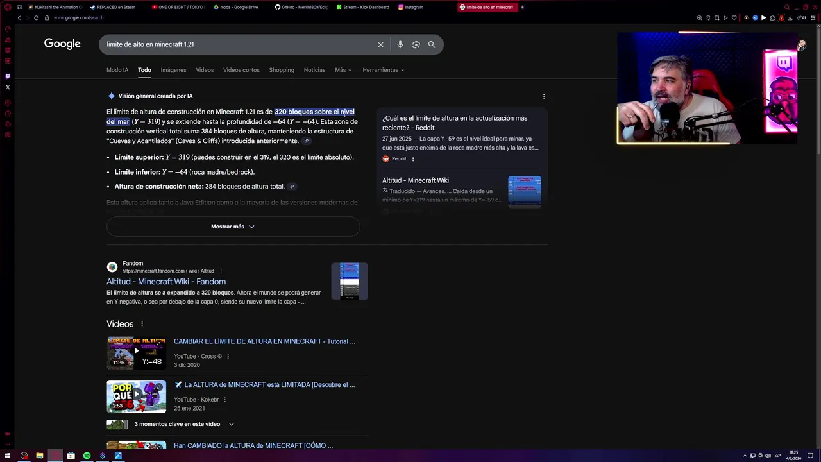Clear the Google search box text

click(380, 44)
